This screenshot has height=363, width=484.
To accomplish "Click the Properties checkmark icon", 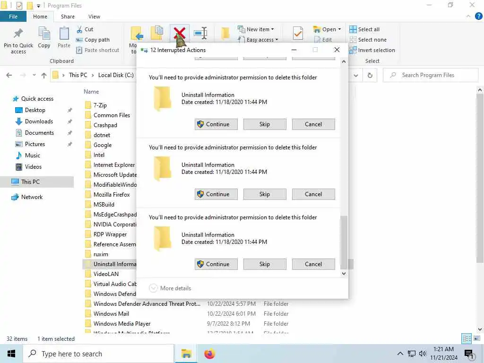I will point(298,34).
